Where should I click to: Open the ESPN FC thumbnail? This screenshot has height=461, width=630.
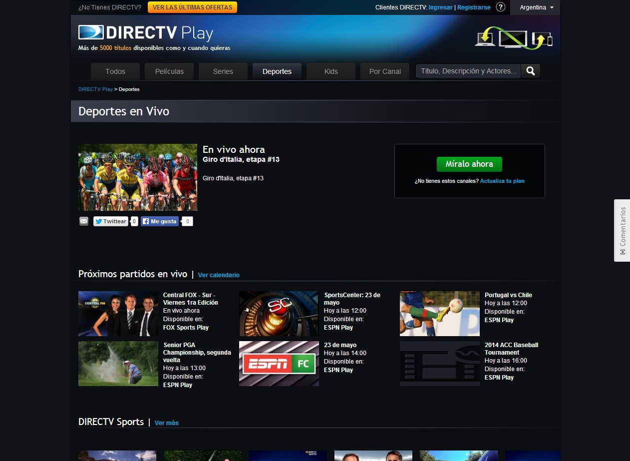pyautogui.click(x=279, y=364)
